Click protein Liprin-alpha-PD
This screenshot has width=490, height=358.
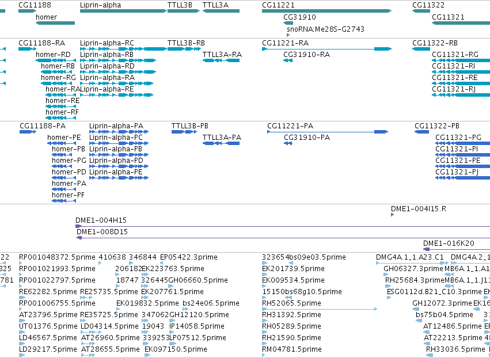(119, 166)
